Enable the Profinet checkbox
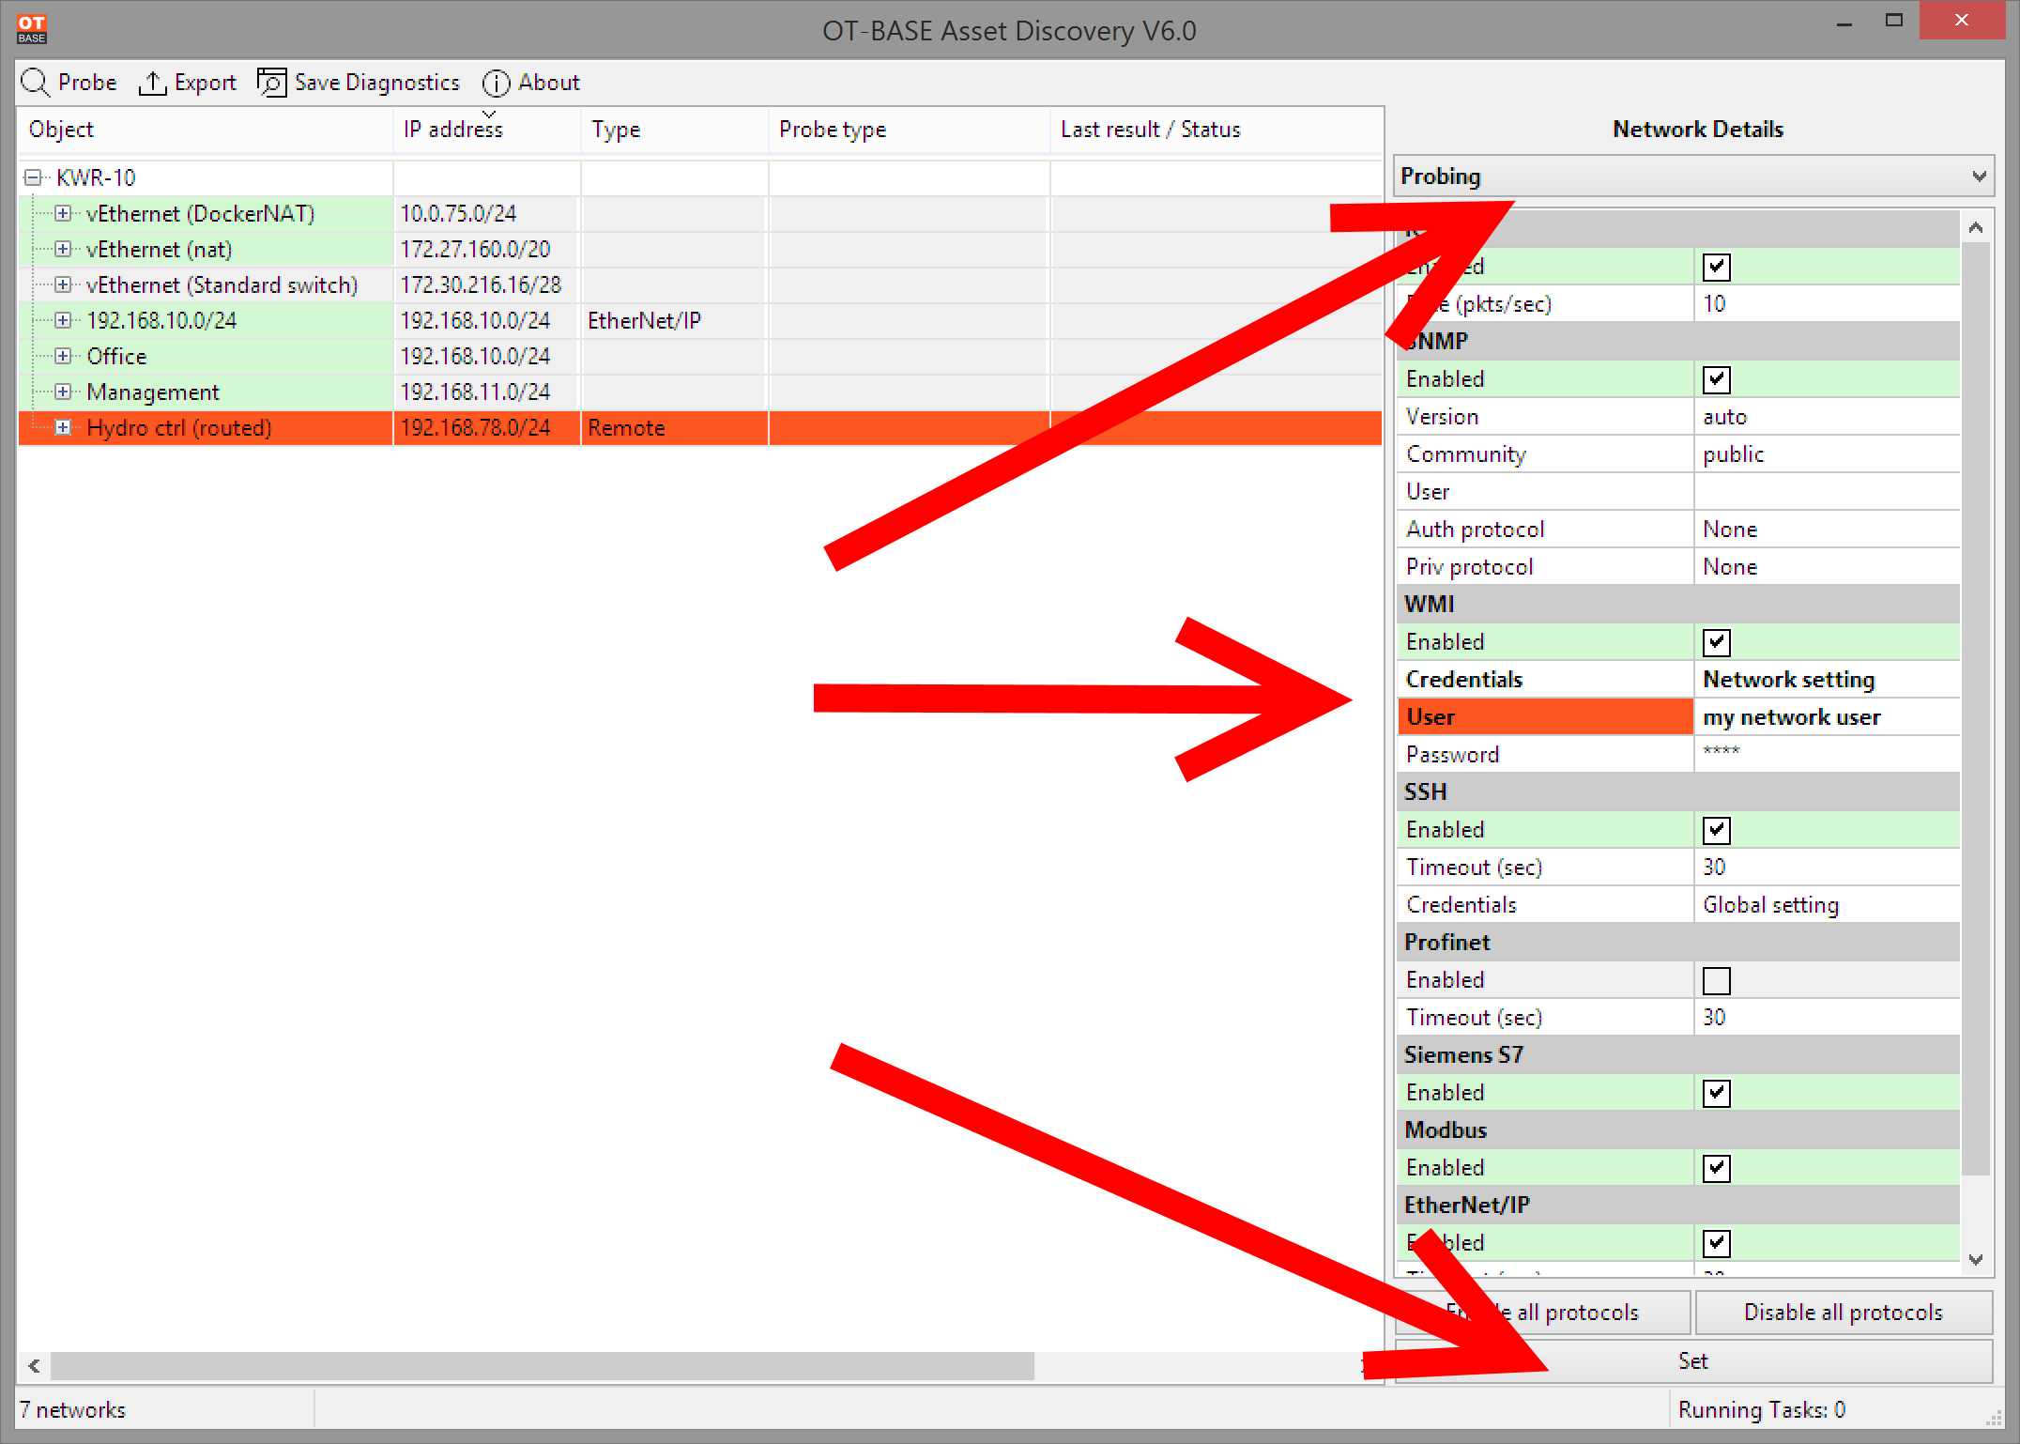The image size is (2020, 1444). pos(1716,980)
